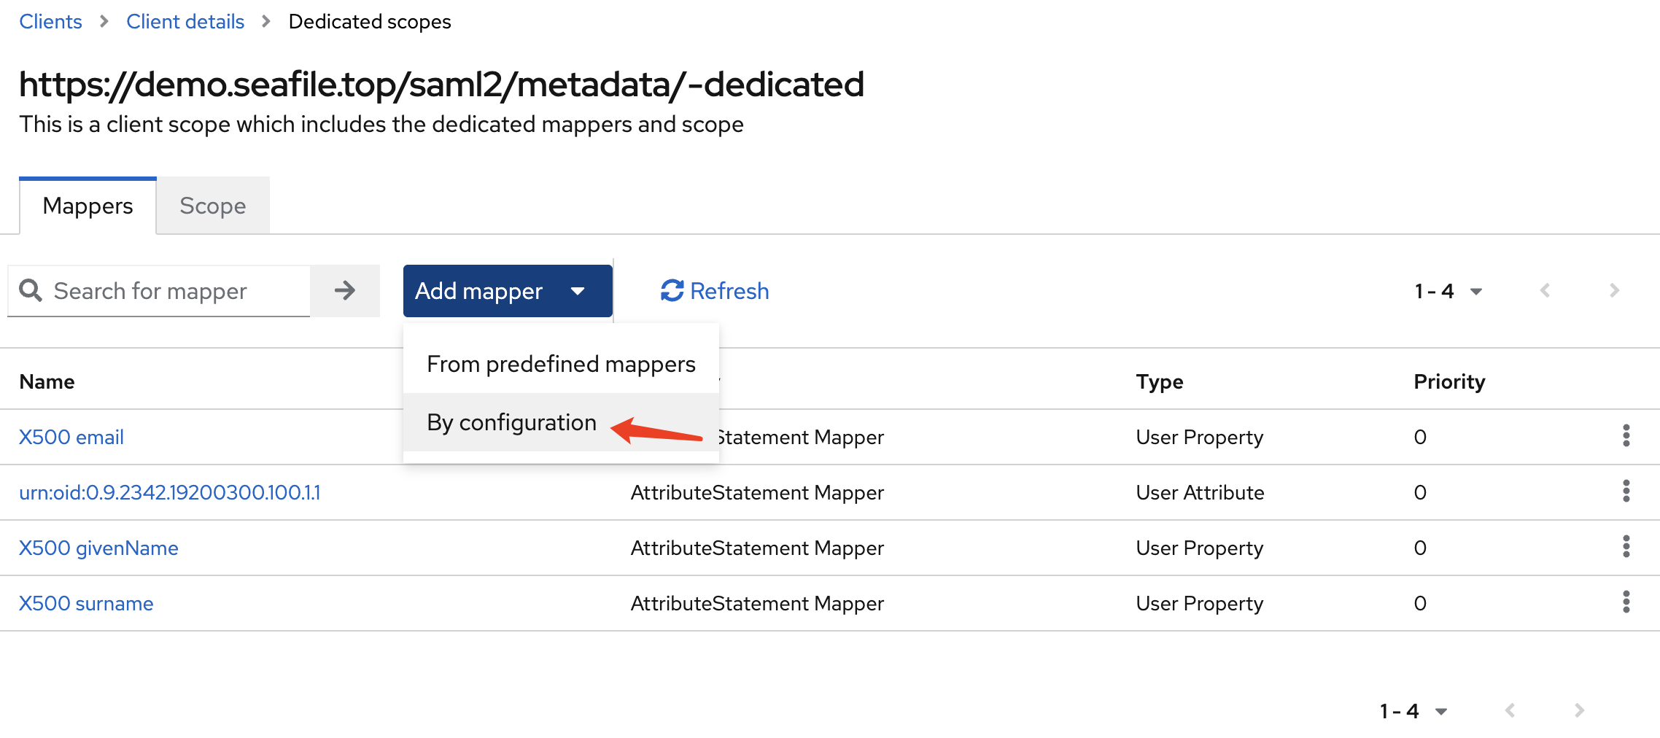Image resolution: width=1660 pixels, height=738 pixels.
Task: Open top 1 - 4 per-page dropdown
Action: click(x=1448, y=291)
